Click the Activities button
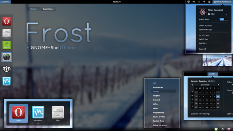Viewport: 233px width, 131px height. [x=5, y=2]
